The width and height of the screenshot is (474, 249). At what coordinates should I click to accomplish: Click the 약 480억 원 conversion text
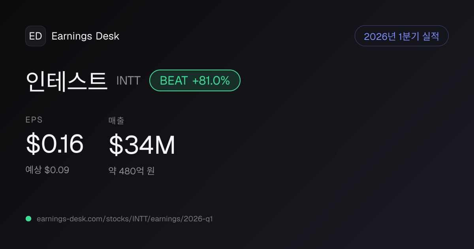coord(132,171)
